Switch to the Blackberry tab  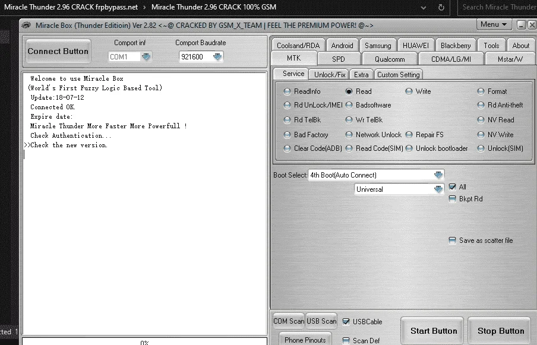(x=456, y=46)
